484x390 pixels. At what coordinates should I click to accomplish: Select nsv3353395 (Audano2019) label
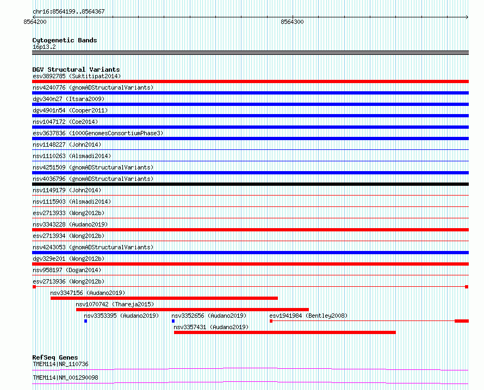pyautogui.click(x=121, y=316)
